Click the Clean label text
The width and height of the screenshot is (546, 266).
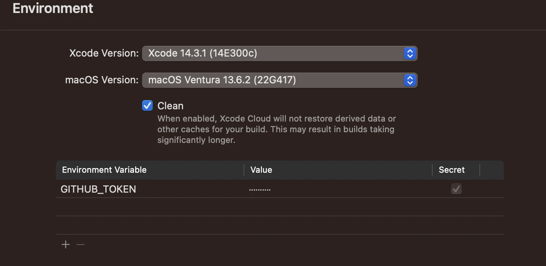coord(170,106)
